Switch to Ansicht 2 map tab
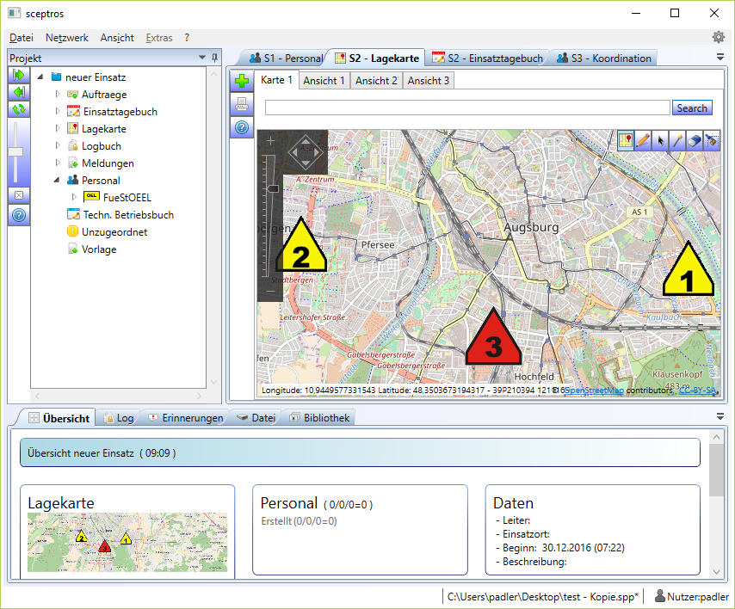Viewport: 735px width, 609px height. click(376, 81)
